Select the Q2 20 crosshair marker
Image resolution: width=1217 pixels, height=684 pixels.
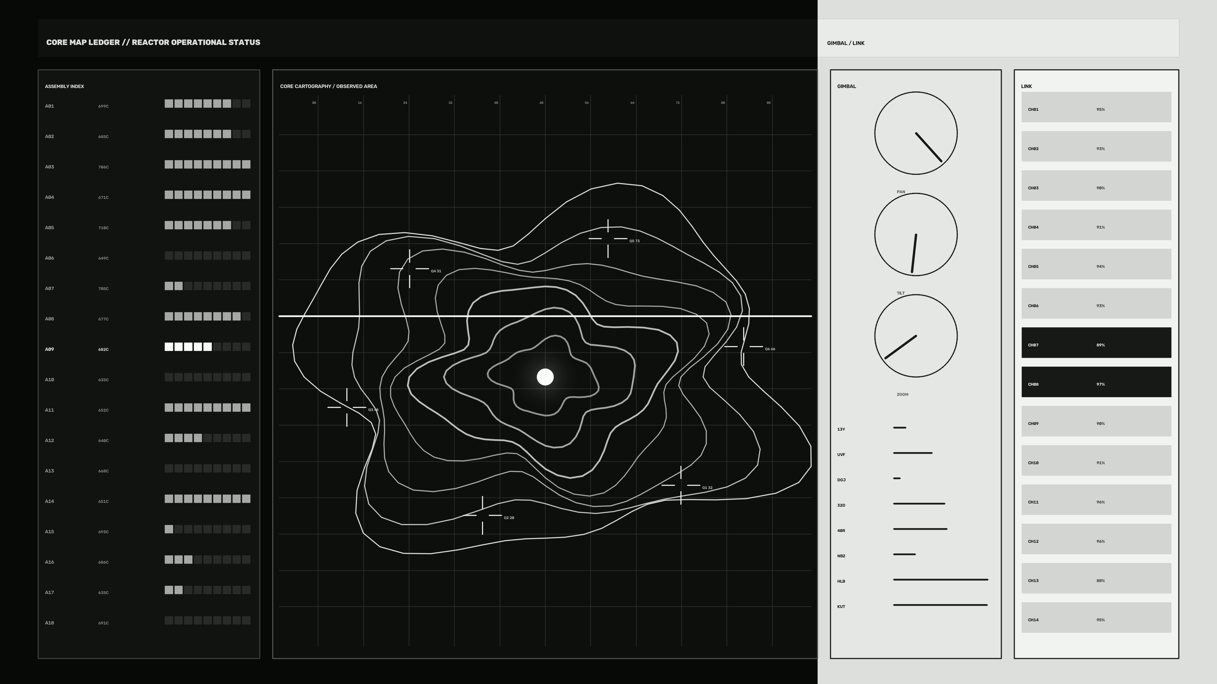[x=482, y=515]
